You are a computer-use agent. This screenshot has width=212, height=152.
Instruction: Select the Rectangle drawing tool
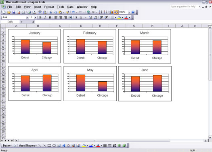tap(49, 146)
